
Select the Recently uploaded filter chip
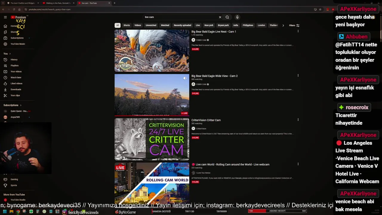click(182, 25)
